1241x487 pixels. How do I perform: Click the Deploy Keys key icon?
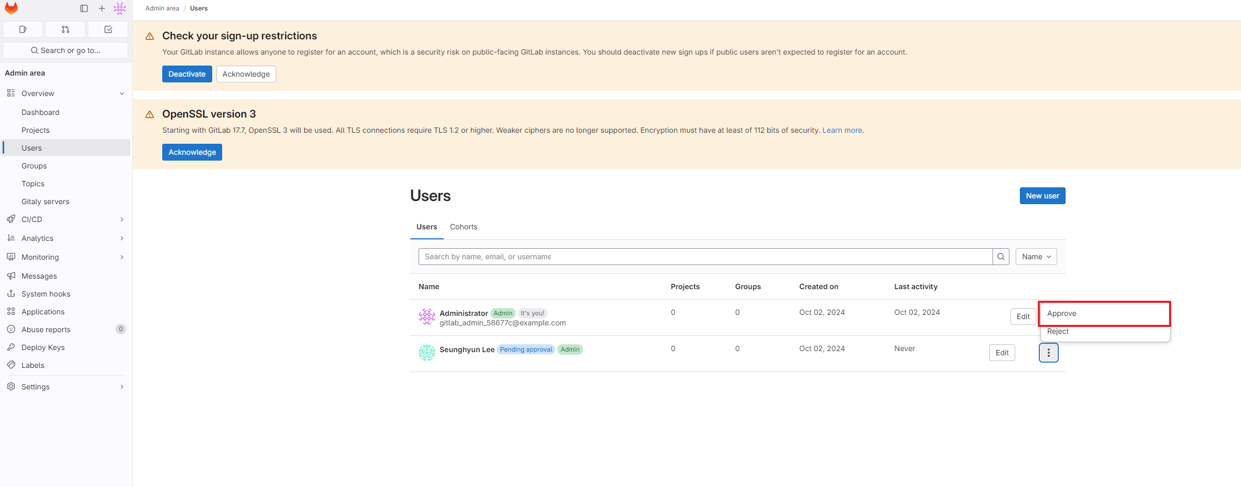click(11, 347)
